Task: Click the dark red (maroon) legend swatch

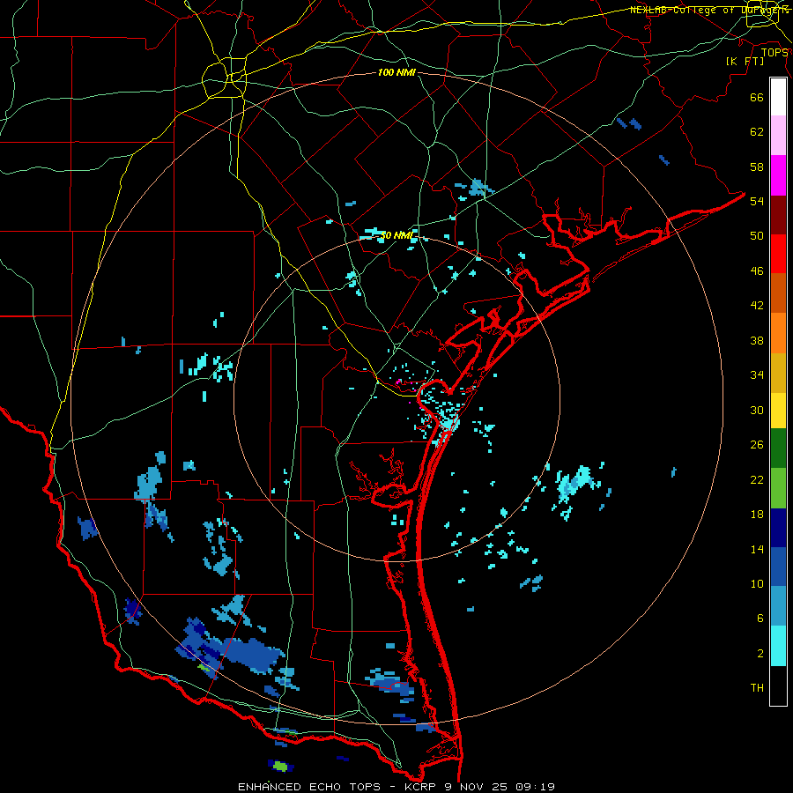Action: click(778, 214)
